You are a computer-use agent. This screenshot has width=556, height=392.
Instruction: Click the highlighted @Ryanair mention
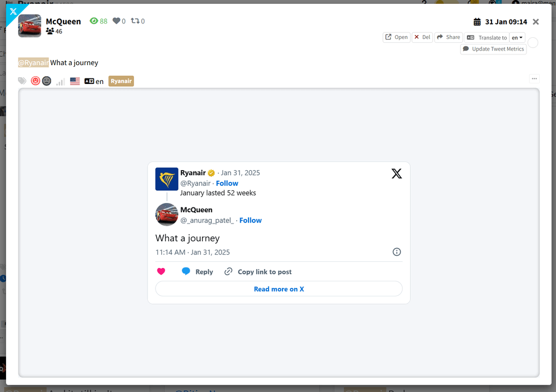[x=34, y=63]
